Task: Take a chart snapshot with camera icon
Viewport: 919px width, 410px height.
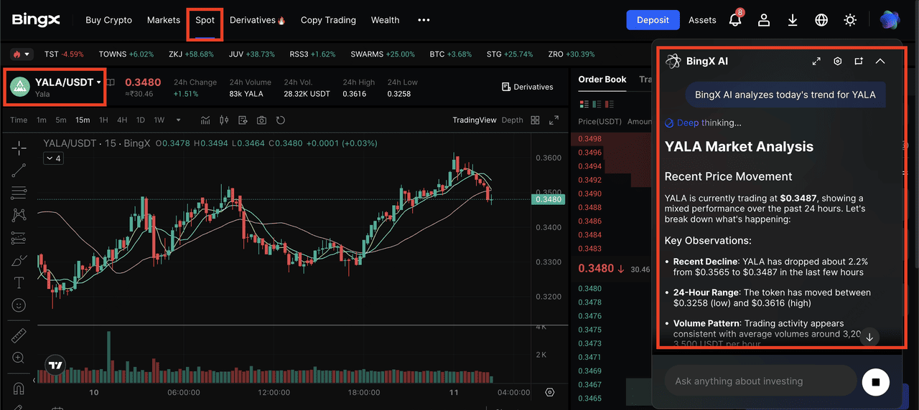Action: tap(261, 120)
